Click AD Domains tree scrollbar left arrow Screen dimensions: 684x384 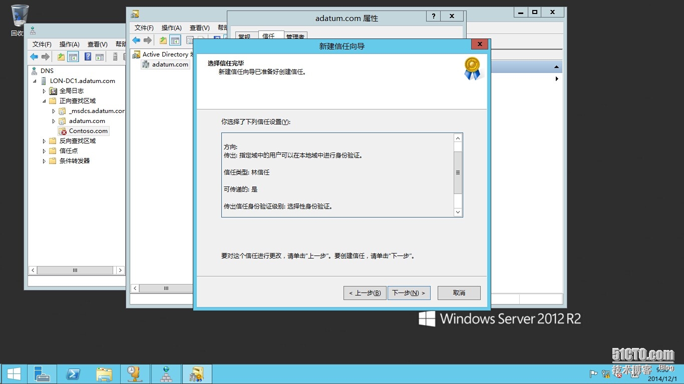click(x=135, y=288)
